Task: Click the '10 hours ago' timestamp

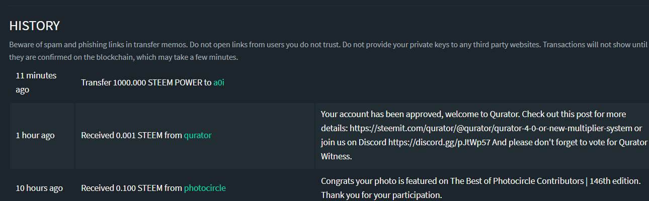Action: 39,188
